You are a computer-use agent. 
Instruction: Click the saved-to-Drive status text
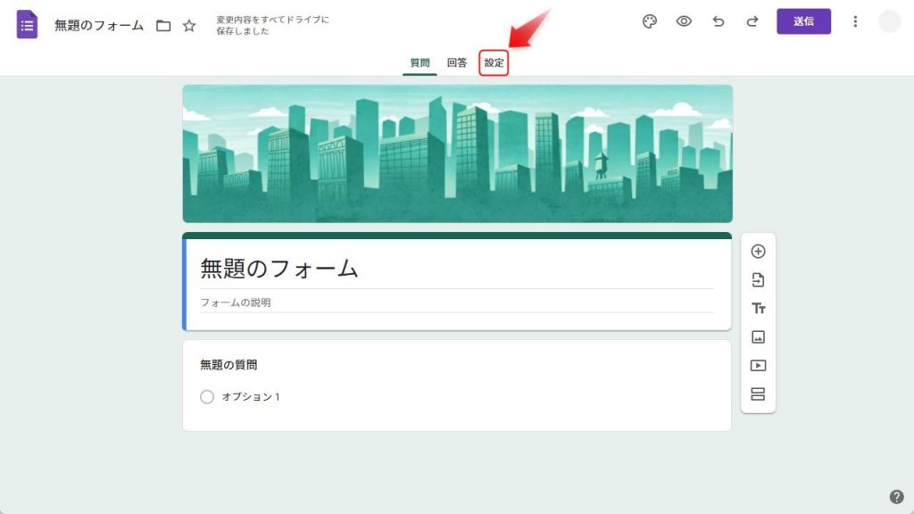(272, 25)
